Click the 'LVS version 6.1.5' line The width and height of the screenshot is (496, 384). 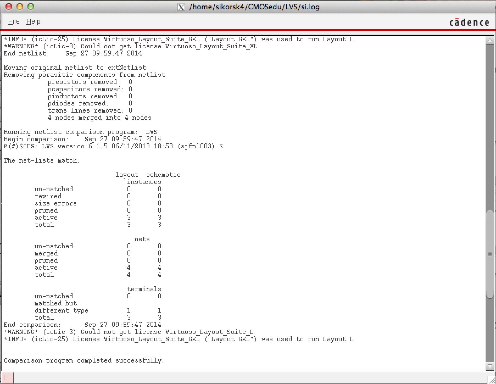pyautogui.click(x=113, y=146)
